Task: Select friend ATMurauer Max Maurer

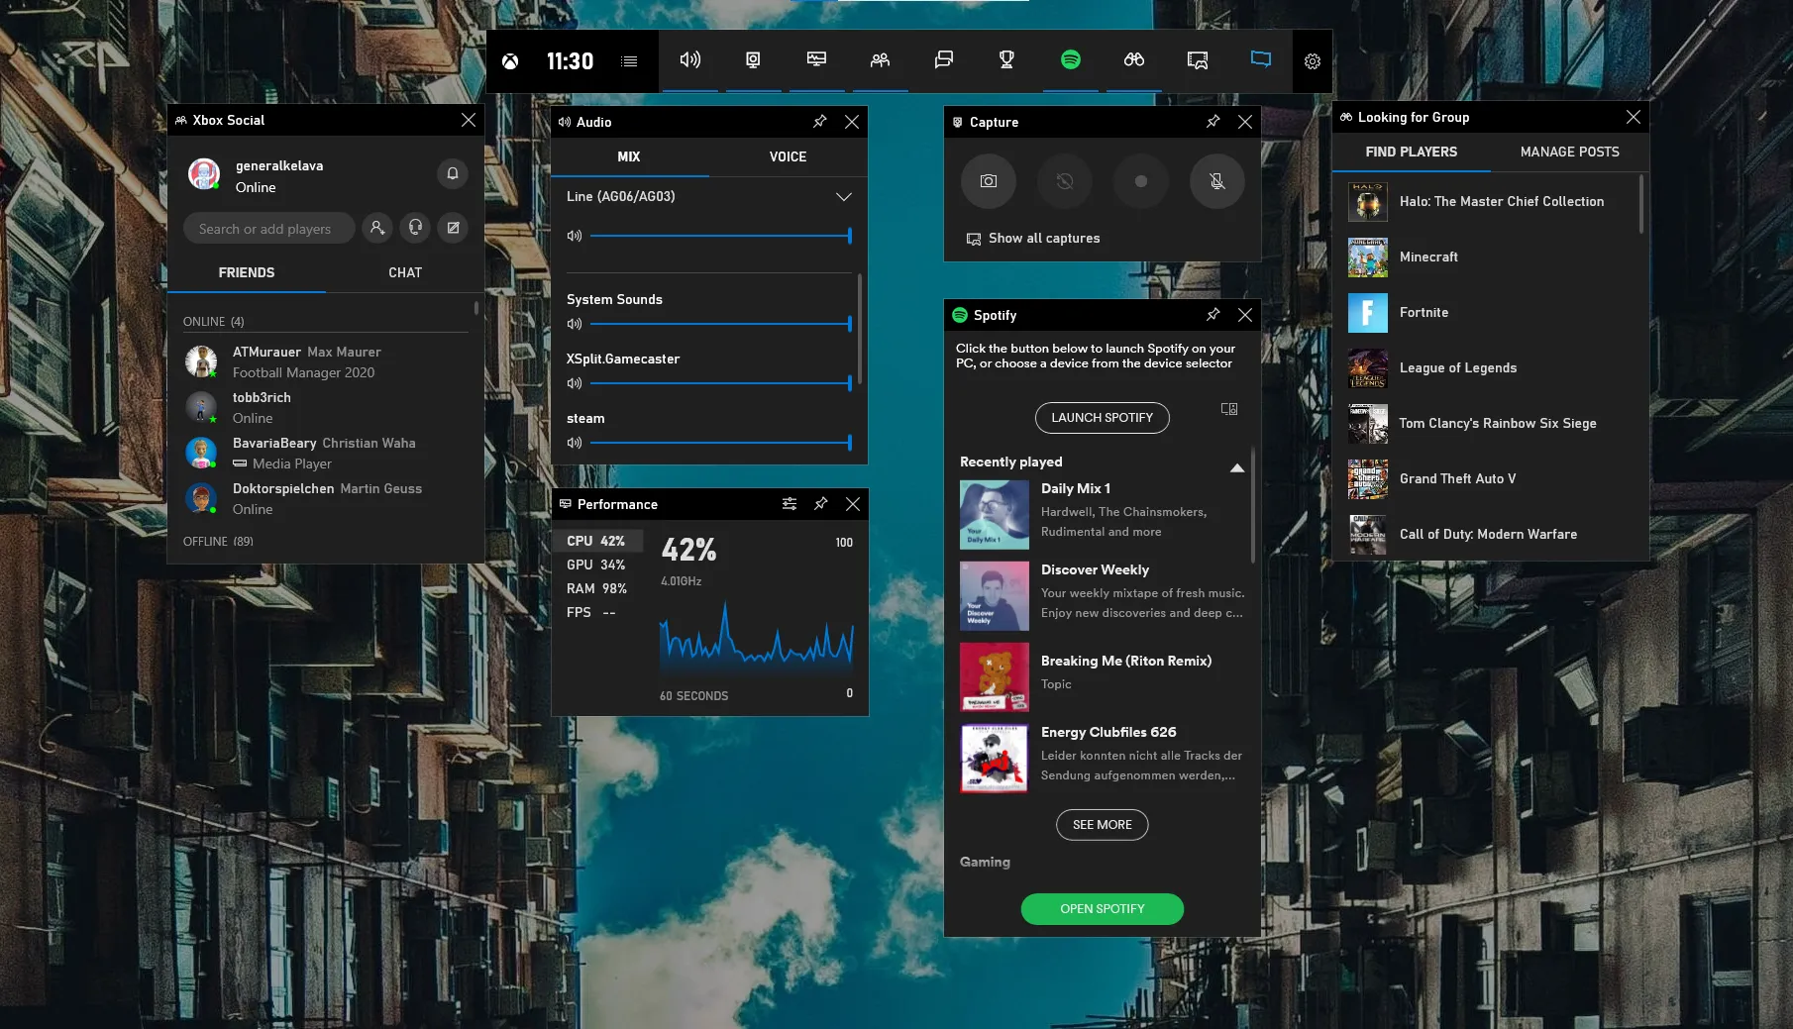Action: [x=326, y=361]
